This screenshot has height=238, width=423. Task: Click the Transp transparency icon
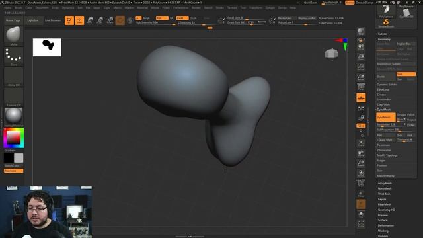click(361, 194)
